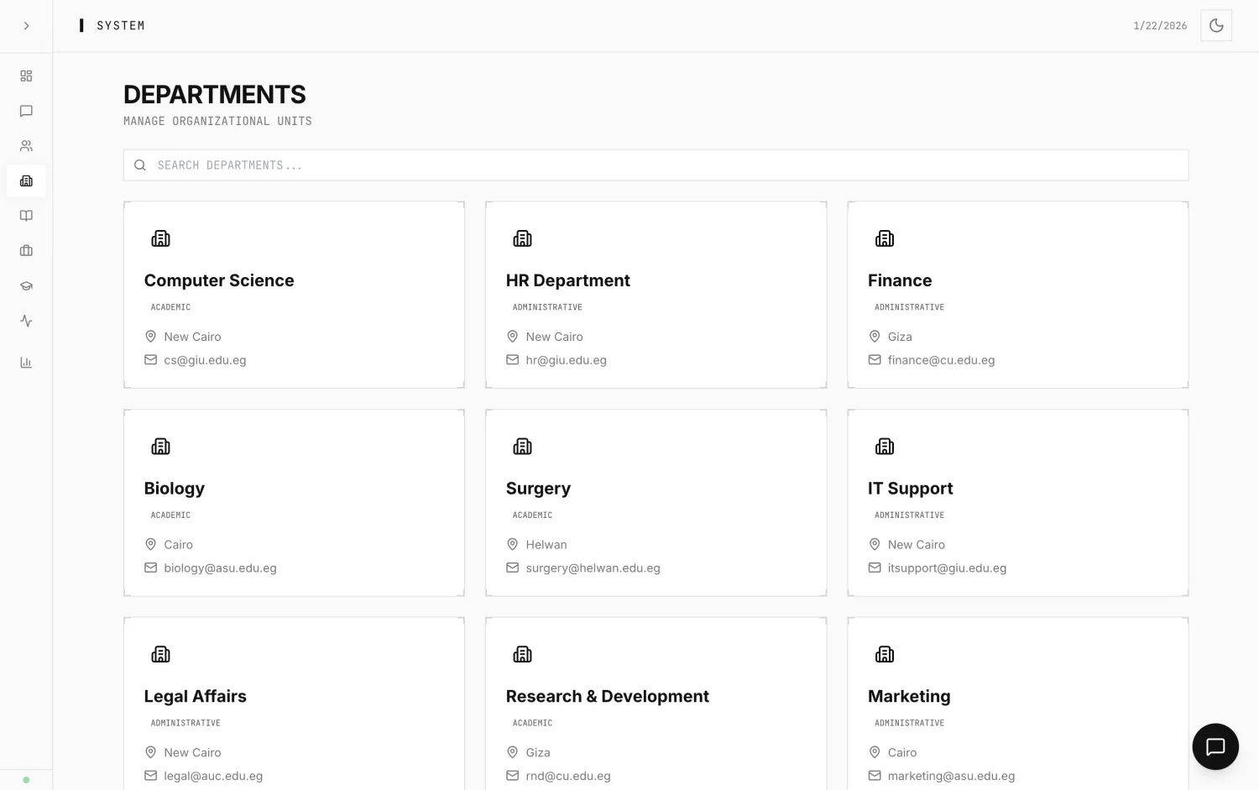This screenshot has width=1259, height=790.
Task: Click the SYSTEM header label
Action: 121,26
